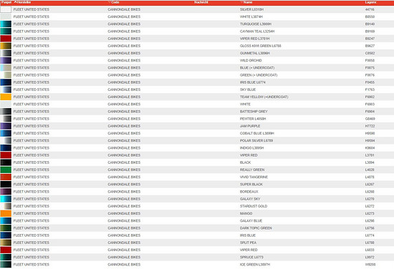Select the Vivid Tangerine color swatch
394x269 pixels.
(x=6, y=177)
